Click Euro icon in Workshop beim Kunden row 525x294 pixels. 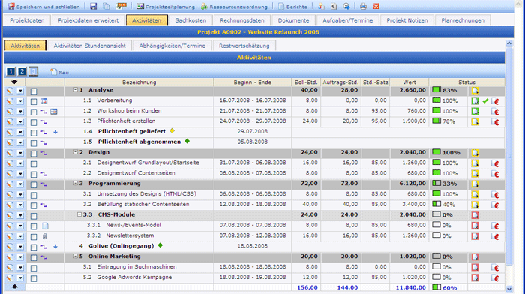[x=496, y=112]
